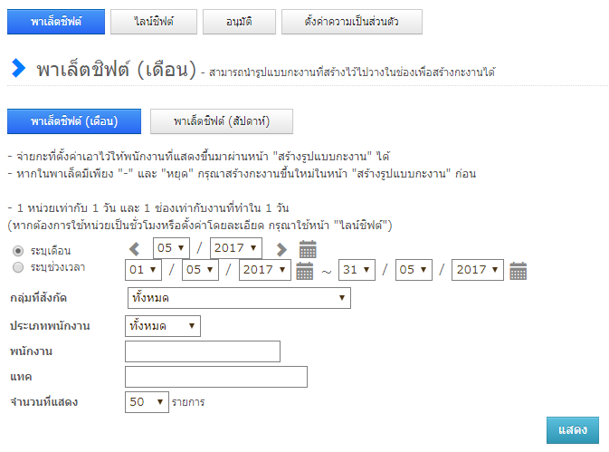Open the ประเภทพนักงาน dropdown

pos(163,326)
